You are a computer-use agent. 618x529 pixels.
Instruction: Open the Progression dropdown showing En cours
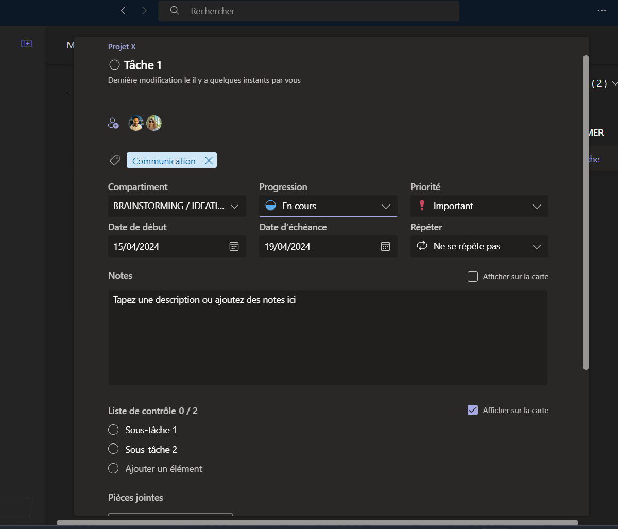pyautogui.click(x=328, y=206)
